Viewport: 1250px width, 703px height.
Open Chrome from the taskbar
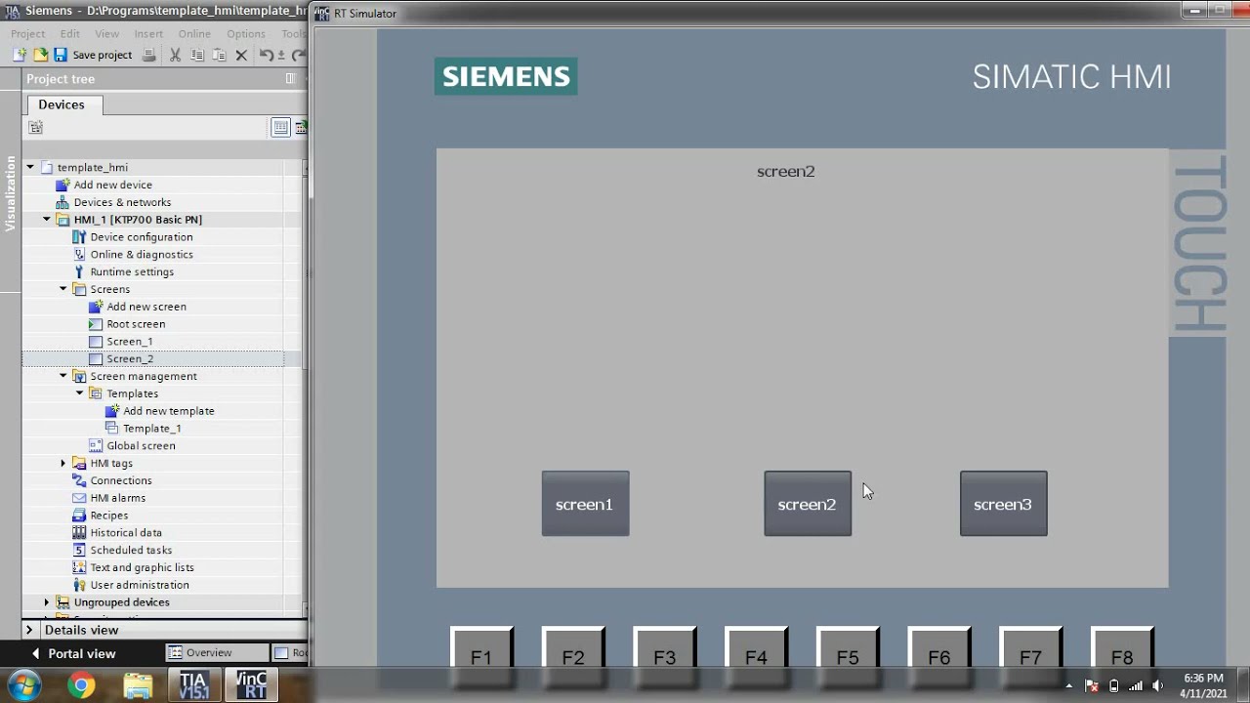click(x=82, y=685)
